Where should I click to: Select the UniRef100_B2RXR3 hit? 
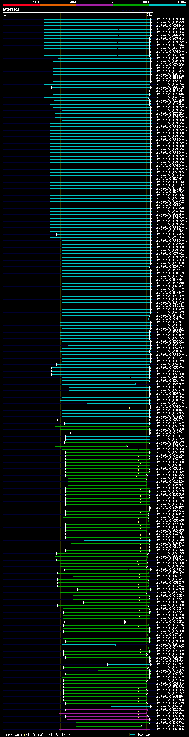pyautogui.click(x=170, y=179)
